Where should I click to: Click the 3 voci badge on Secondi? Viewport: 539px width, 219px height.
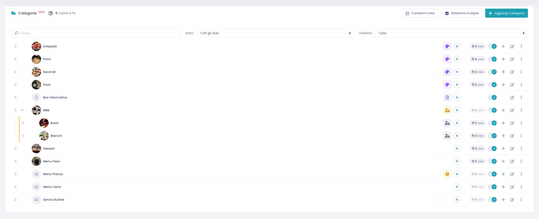tap(477, 72)
